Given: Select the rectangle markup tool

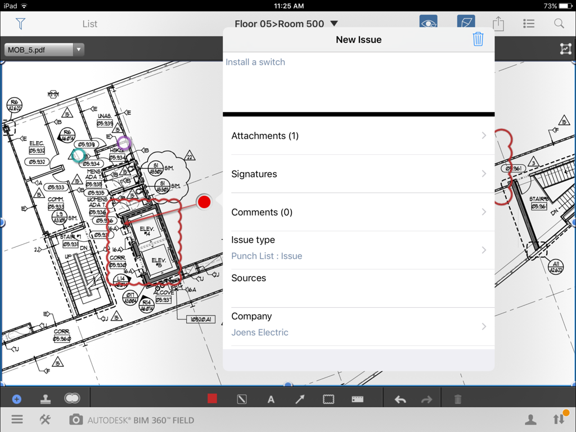Looking at the screenshot, I should (328, 398).
